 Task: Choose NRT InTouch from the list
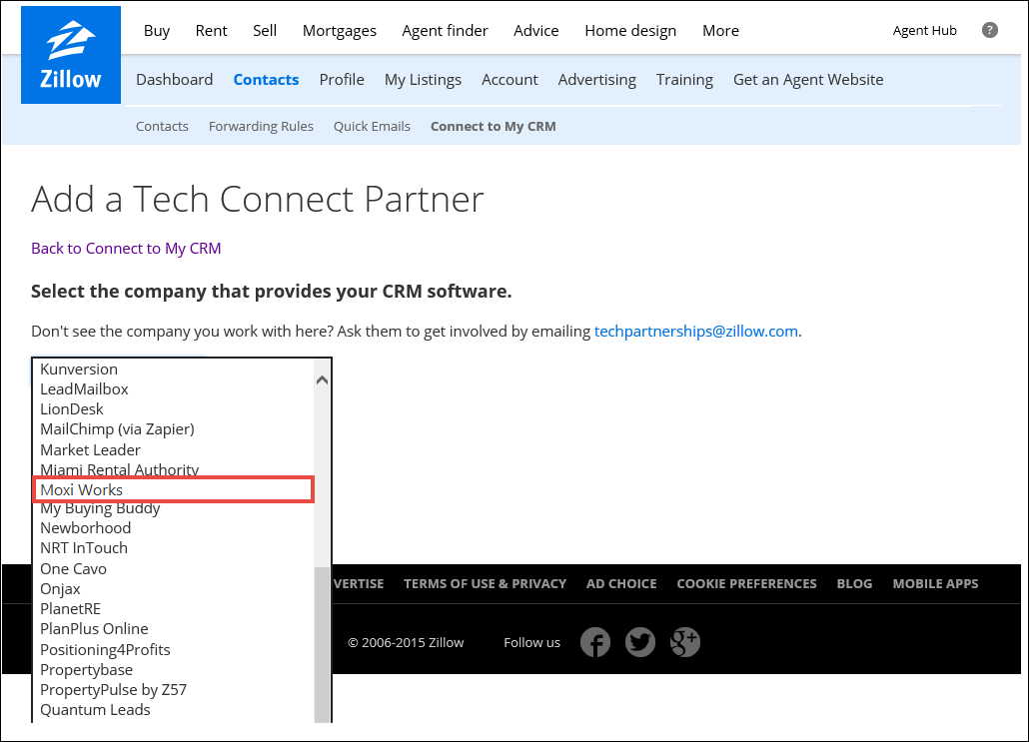[x=174, y=548]
